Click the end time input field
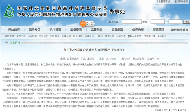The width and height of the screenshot is (190, 111). [x=175, y=22]
